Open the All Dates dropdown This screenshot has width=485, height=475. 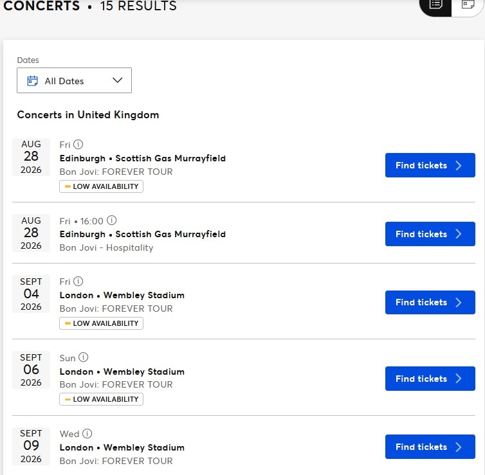pyautogui.click(x=74, y=80)
